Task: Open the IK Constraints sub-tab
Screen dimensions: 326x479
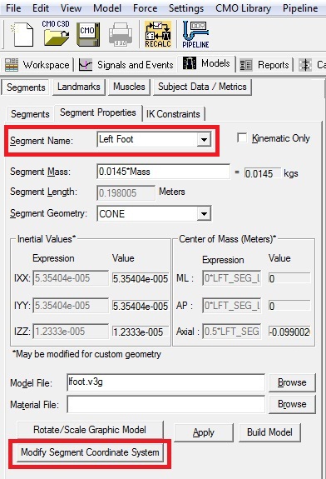Action: click(173, 114)
